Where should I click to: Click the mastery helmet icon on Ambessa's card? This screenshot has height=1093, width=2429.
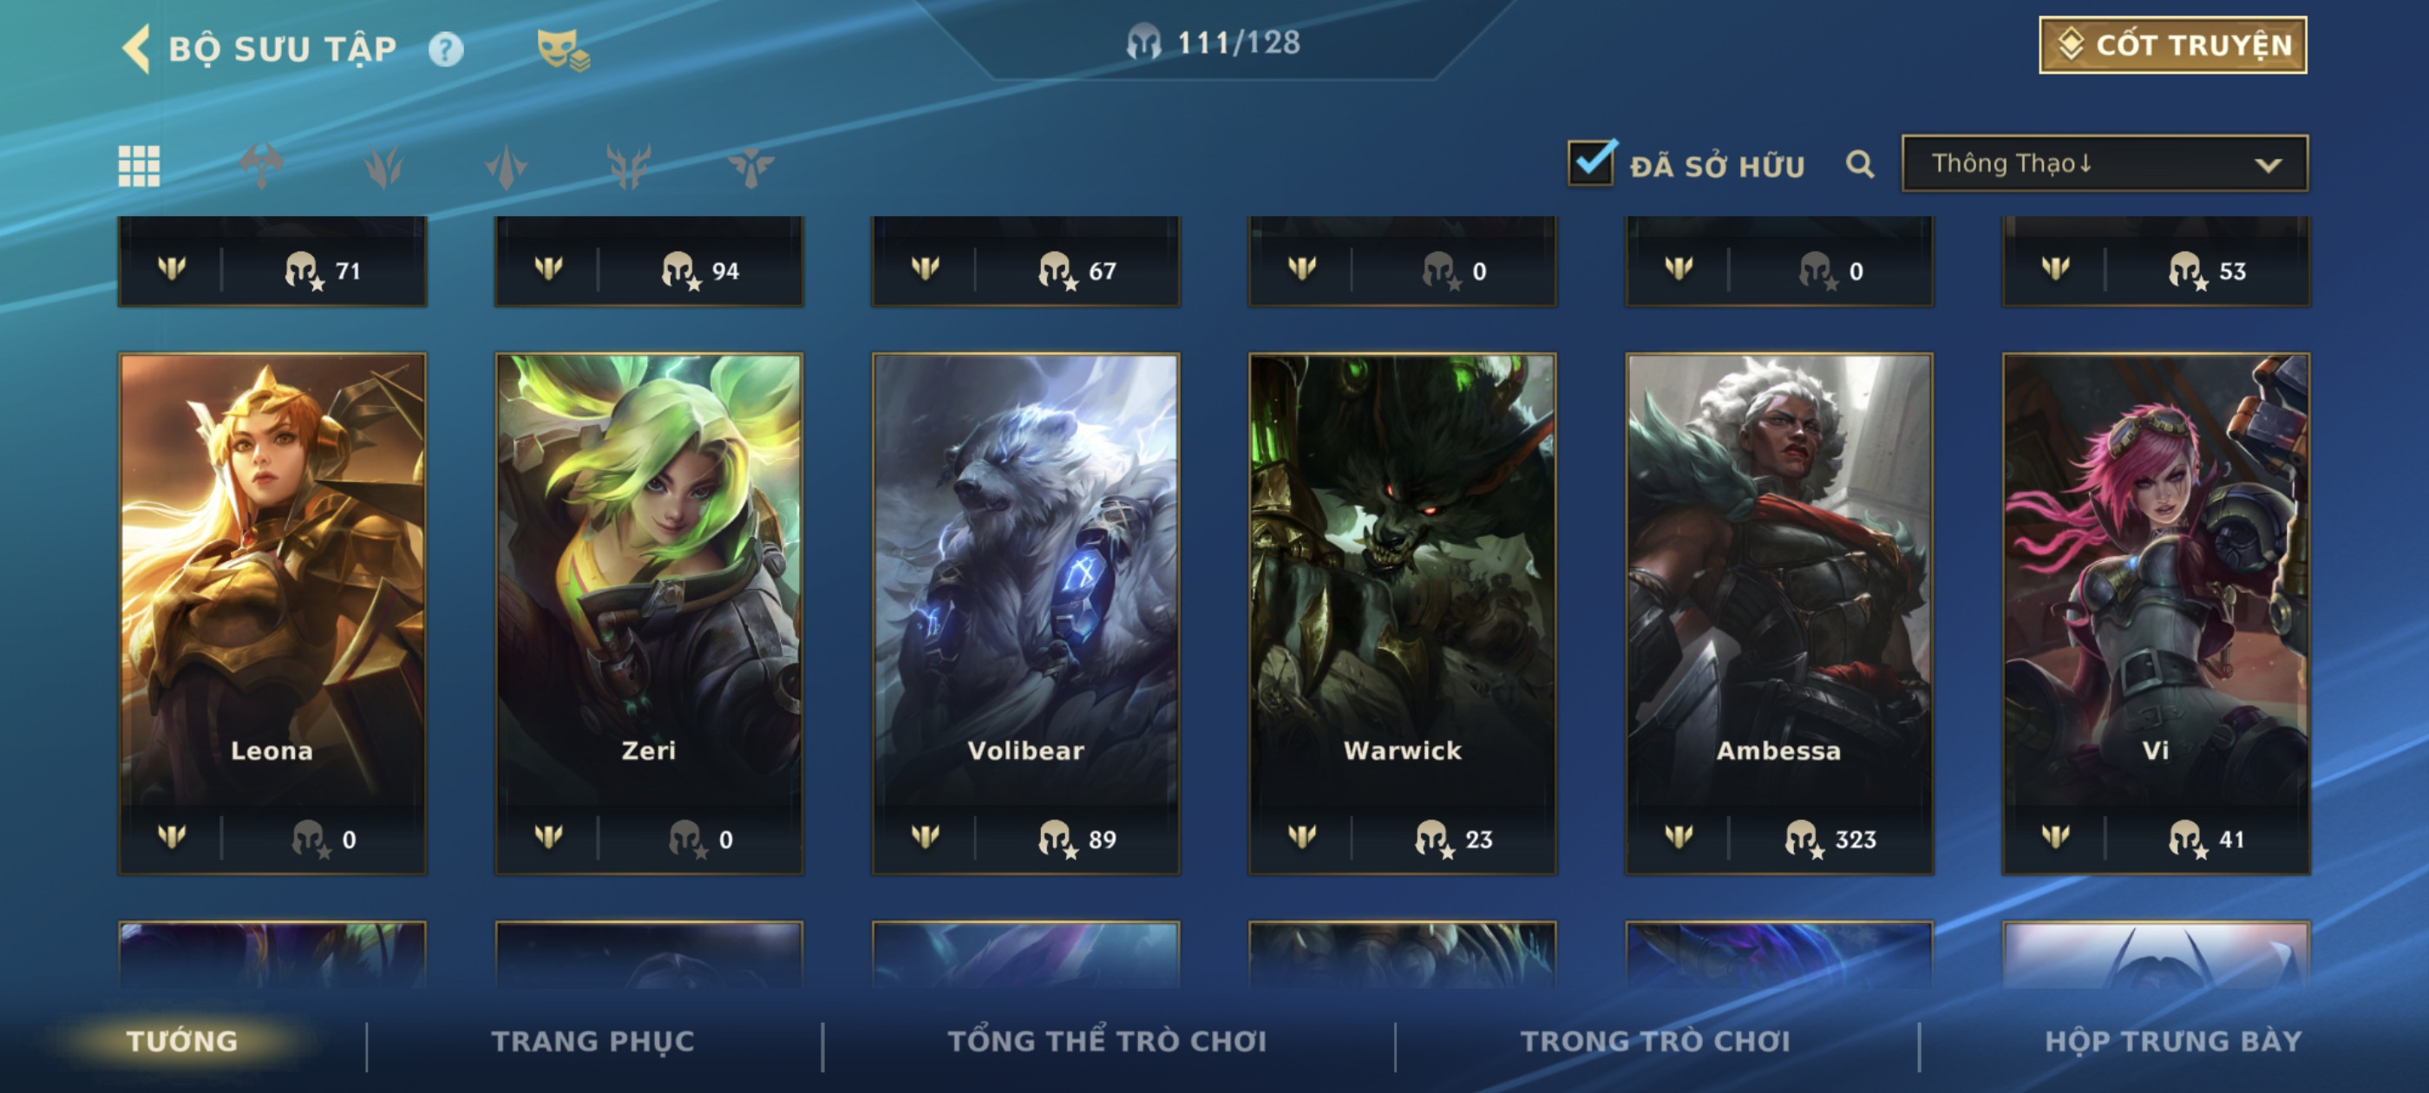coord(1803,837)
